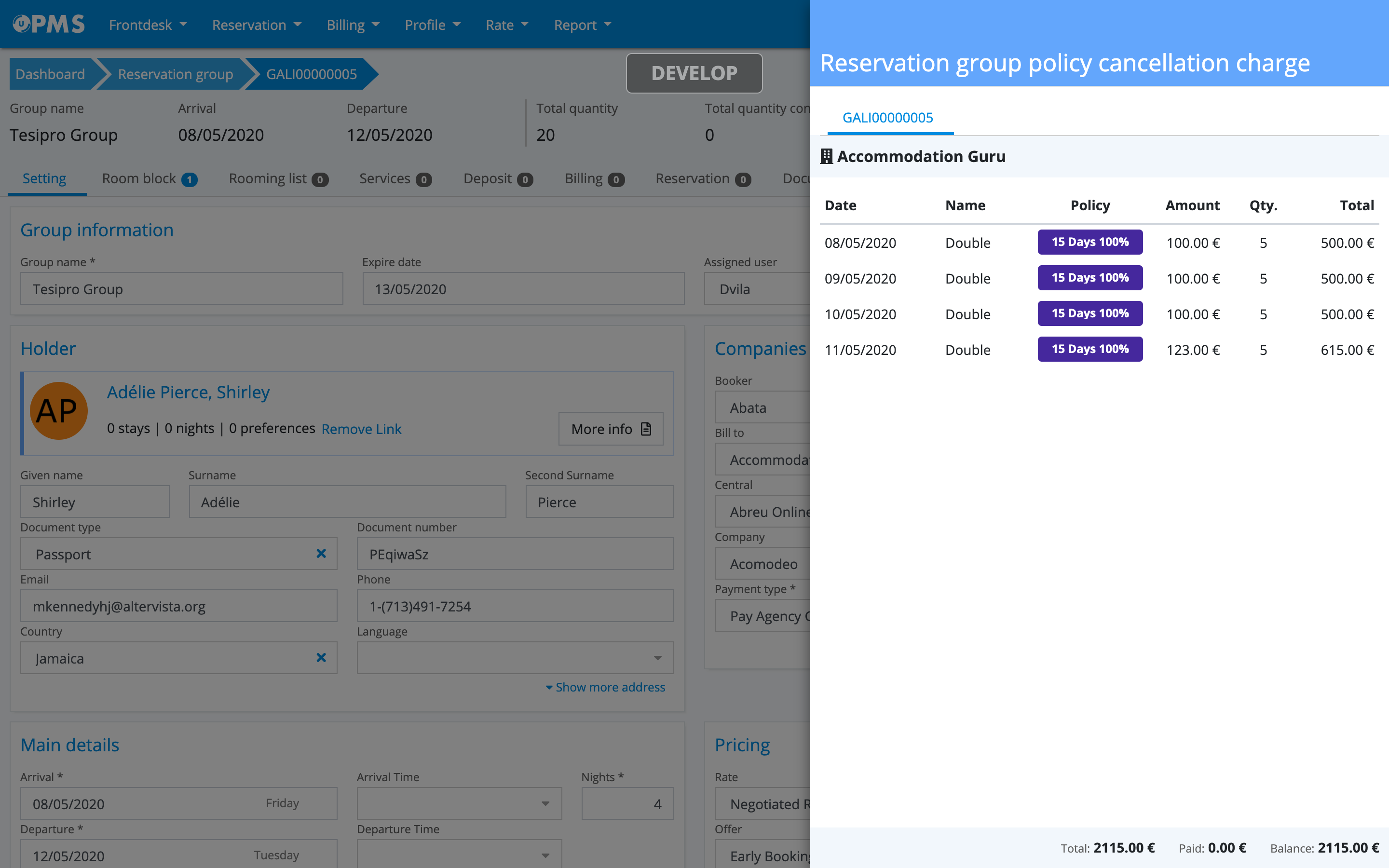The image size is (1389, 868).
Task: Click the document icon in More info
Action: pyautogui.click(x=646, y=429)
